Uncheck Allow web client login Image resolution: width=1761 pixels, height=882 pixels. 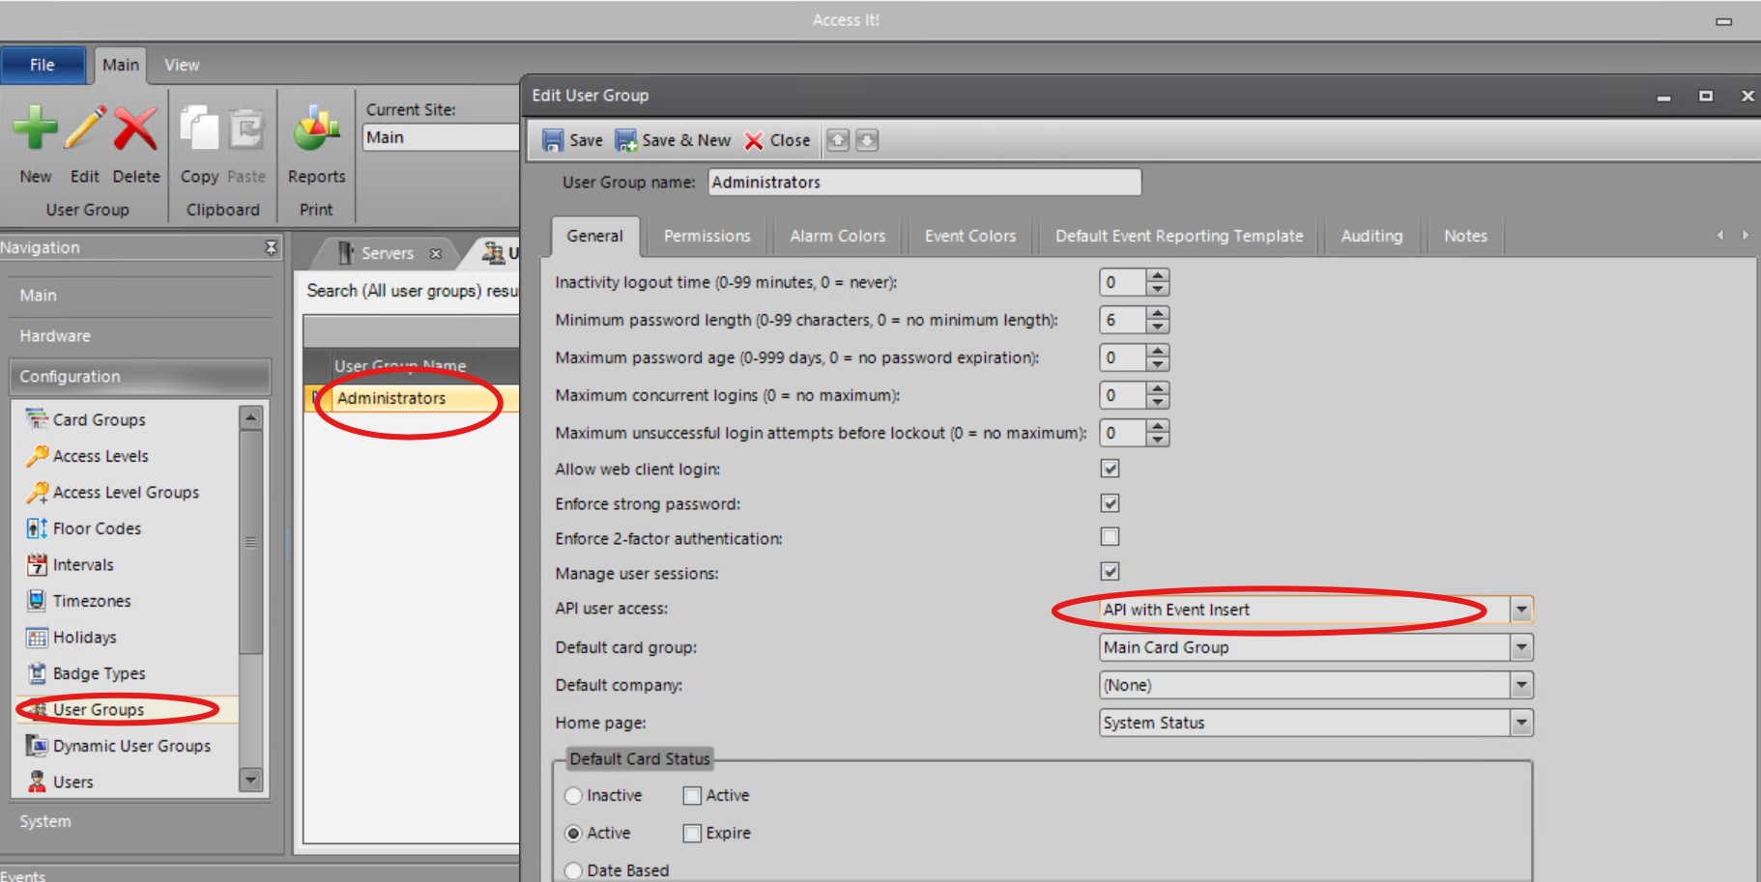[1110, 469]
